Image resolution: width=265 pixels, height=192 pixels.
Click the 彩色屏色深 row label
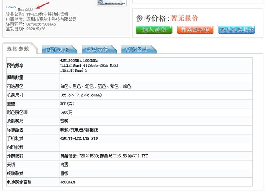(17, 113)
